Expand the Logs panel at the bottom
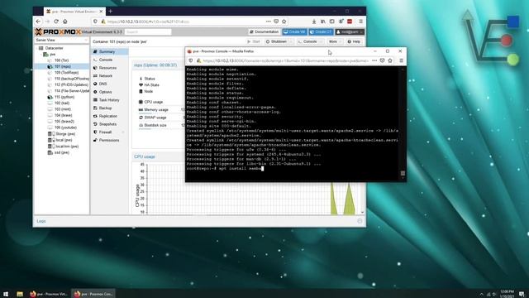Screen dimensions: 529x298 pyautogui.click(x=360, y=221)
